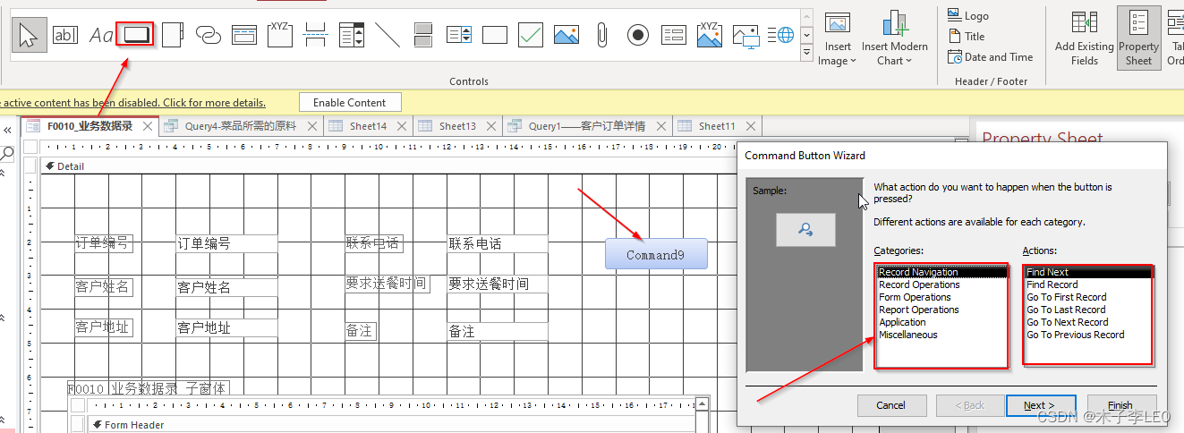This screenshot has width=1184, height=433.
Task: Open the Insert Modern Chart dropdown
Action: (x=895, y=38)
